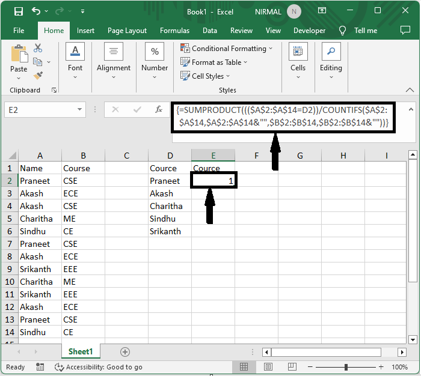The image size is (421, 376).
Task: Select cell A14 containing Sindhu
Action: click(x=40, y=332)
